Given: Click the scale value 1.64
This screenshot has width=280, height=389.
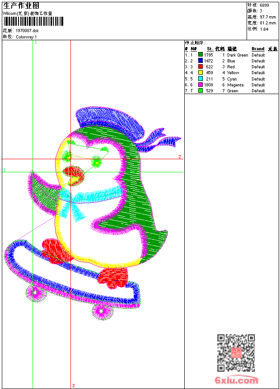Looking at the screenshot, I should (x=264, y=29).
